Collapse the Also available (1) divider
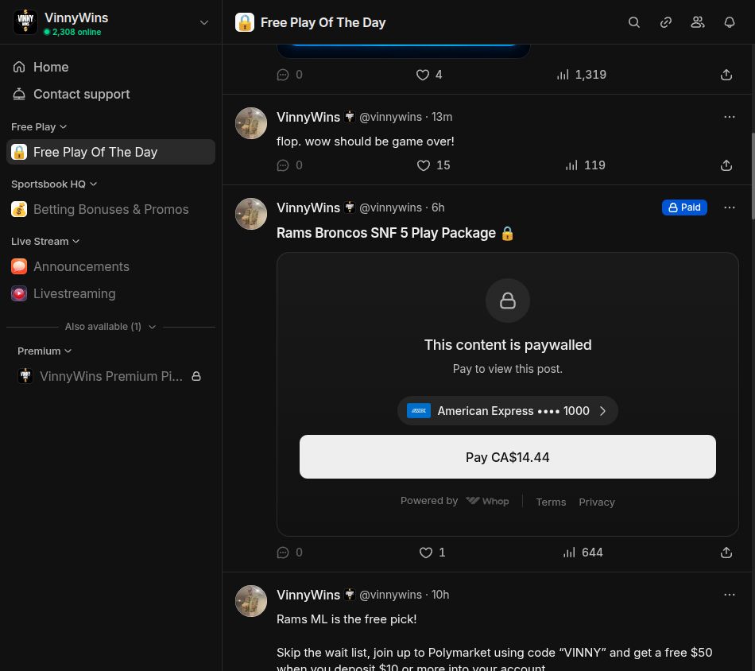The image size is (755, 671). (110, 327)
